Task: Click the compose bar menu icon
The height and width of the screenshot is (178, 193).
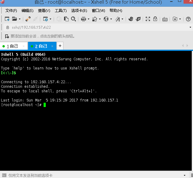Action: click(192, 175)
